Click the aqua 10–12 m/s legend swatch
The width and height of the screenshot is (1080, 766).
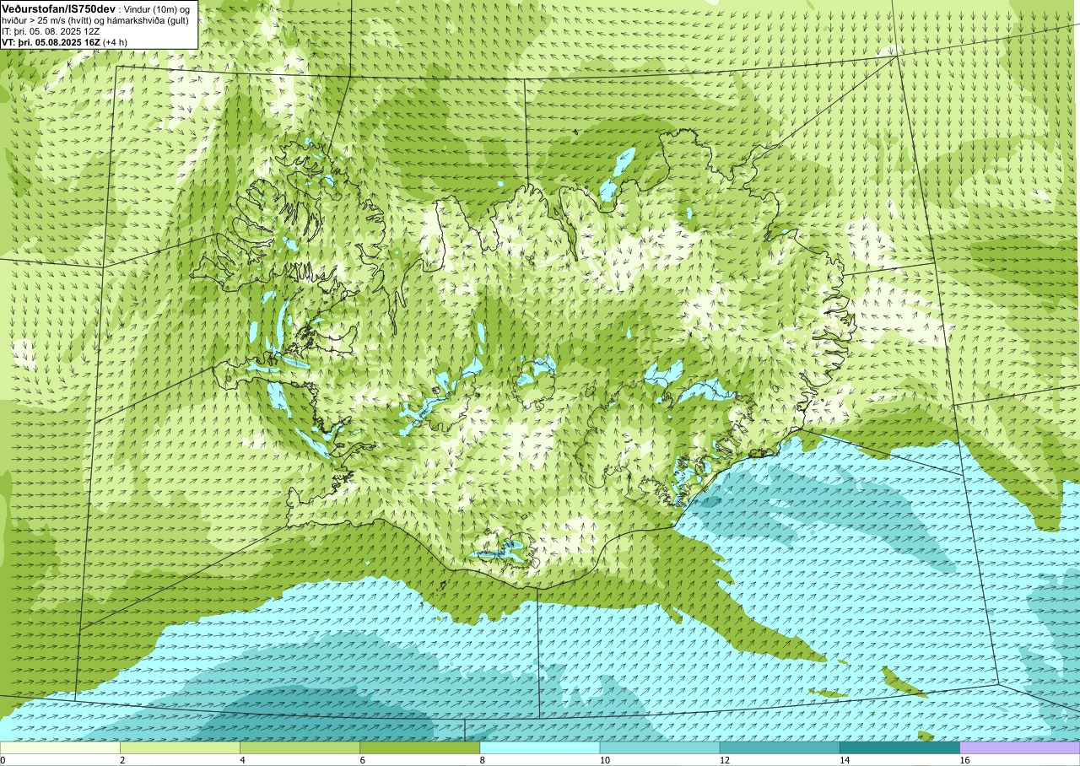coord(660,747)
